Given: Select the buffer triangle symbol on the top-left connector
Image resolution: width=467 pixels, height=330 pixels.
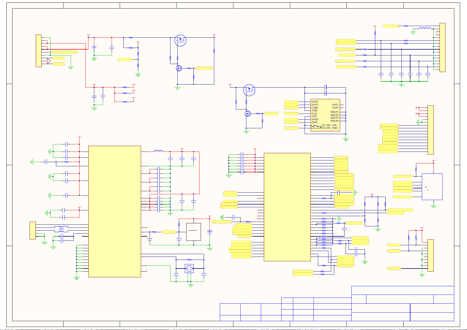Looking at the screenshot, I should [49, 61].
